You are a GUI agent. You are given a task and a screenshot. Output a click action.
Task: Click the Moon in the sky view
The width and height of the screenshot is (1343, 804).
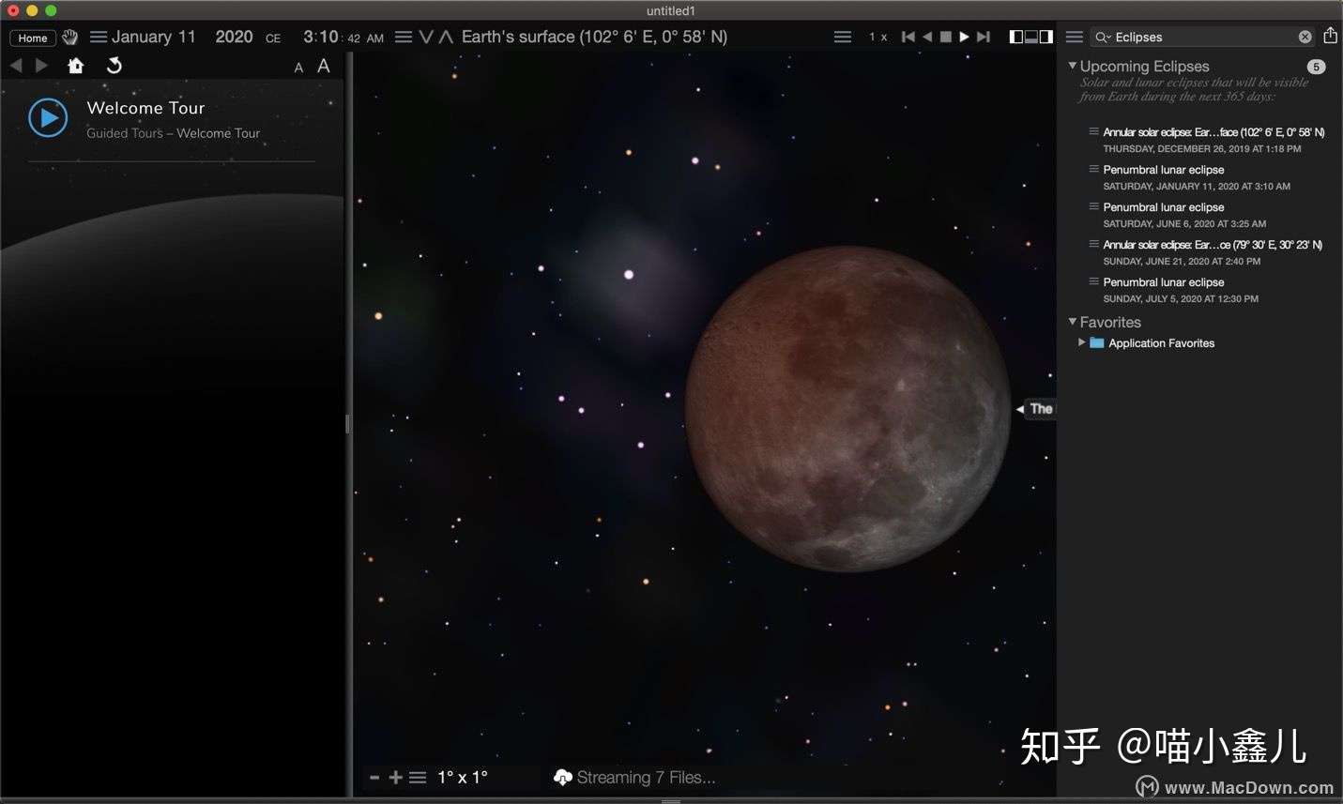point(847,409)
